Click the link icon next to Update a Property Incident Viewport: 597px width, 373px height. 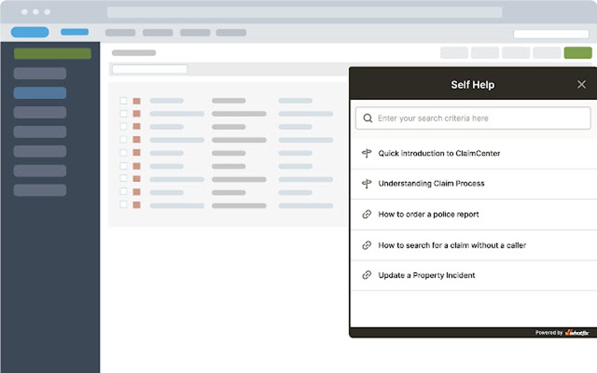(367, 275)
